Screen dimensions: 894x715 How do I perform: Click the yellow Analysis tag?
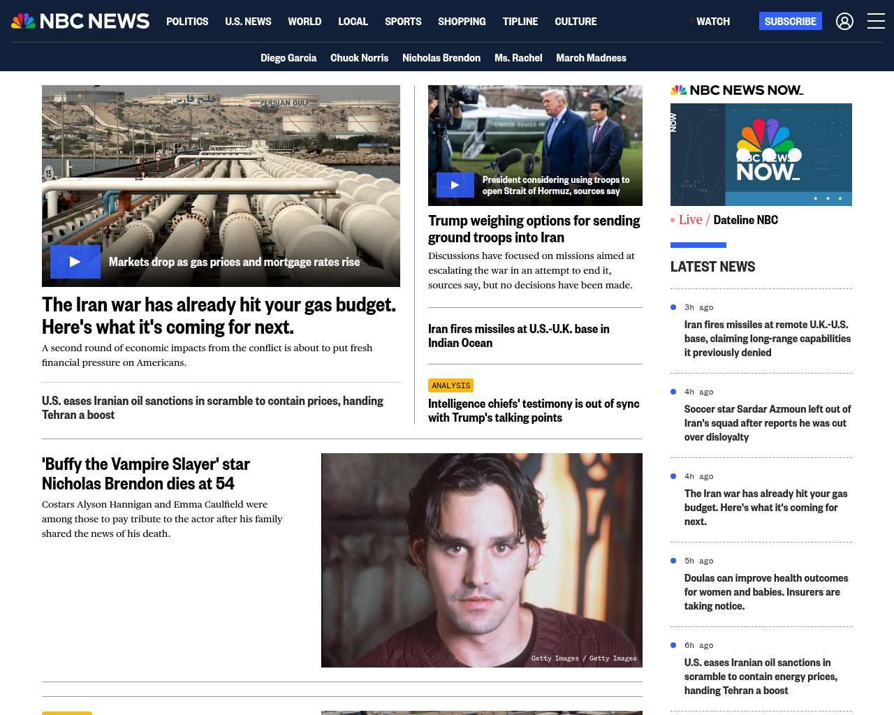(451, 385)
